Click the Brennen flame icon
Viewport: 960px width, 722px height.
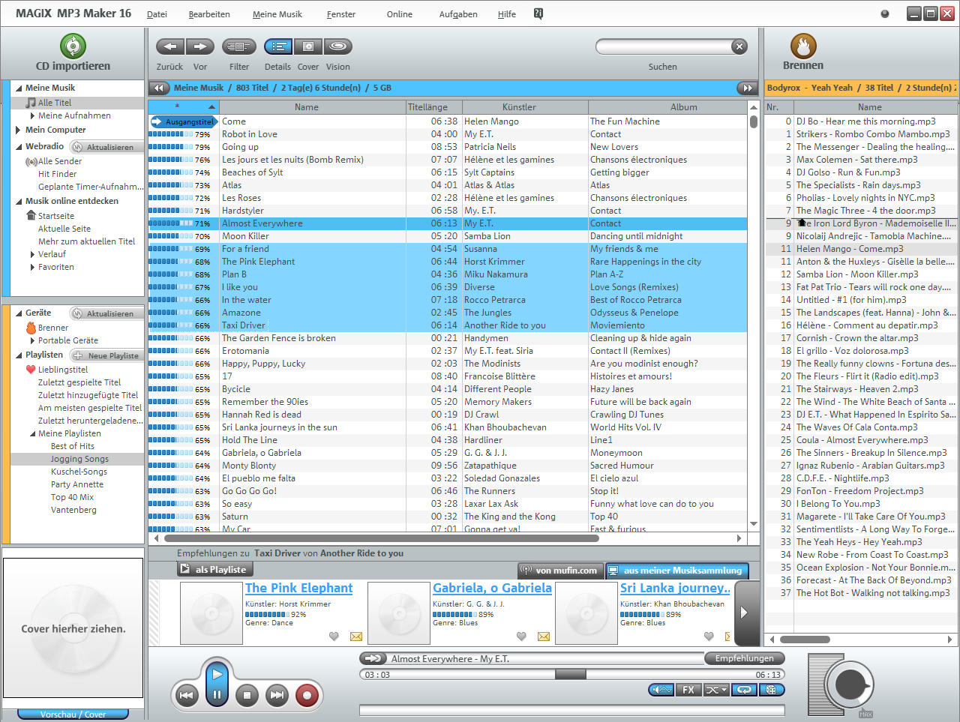coord(802,46)
